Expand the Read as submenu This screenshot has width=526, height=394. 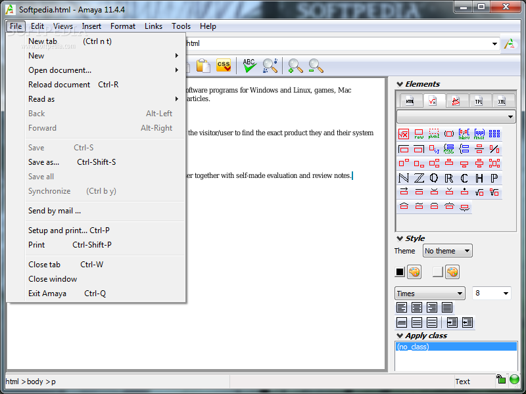(105, 99)
